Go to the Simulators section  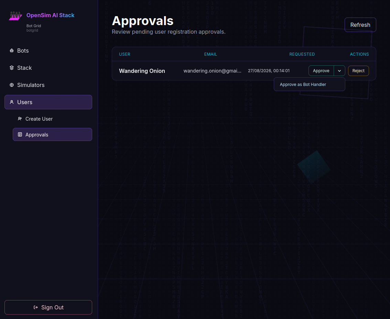click(48, 85)
